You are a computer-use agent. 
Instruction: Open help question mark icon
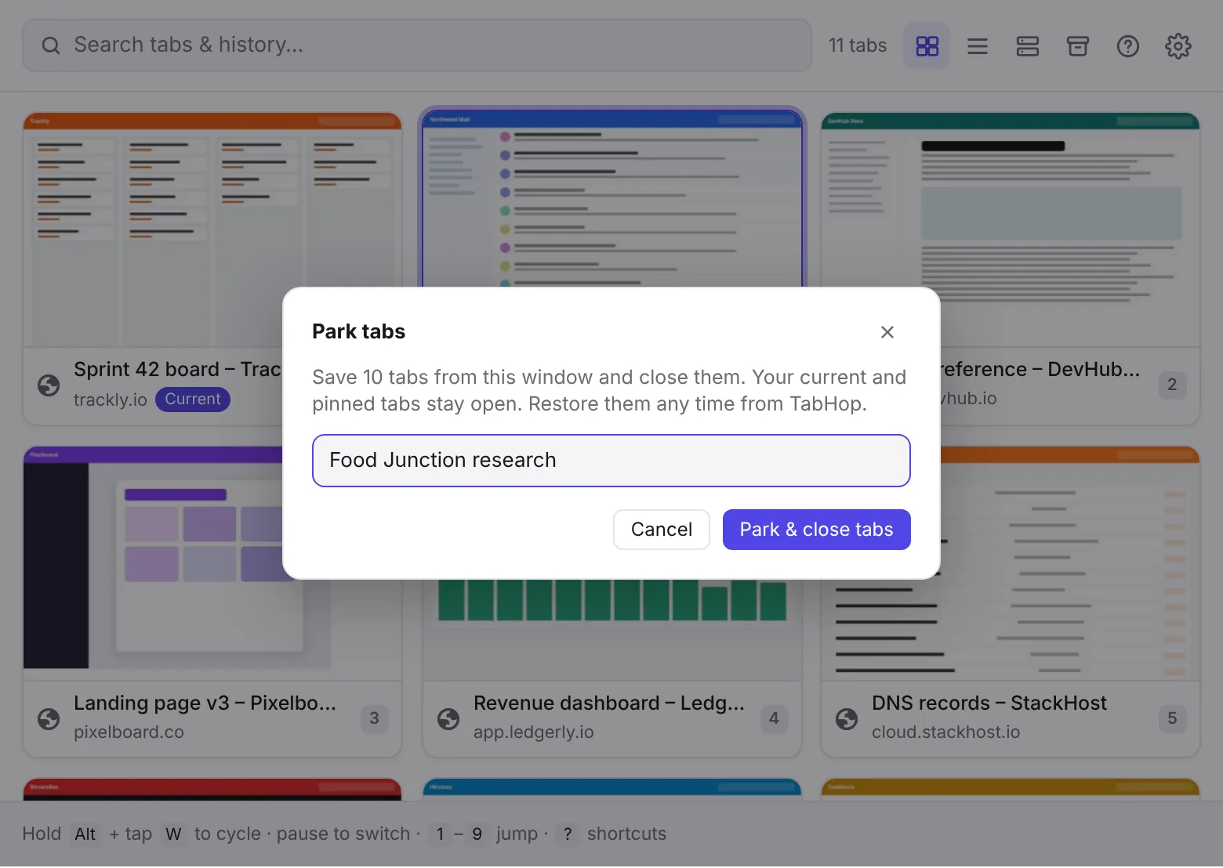pyautogui.click(x=1127, y=46)
